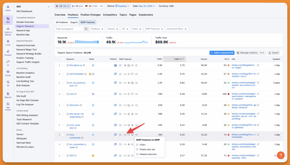
Task: Check the 'error code 502' row checkbox
Action: (x=63, y=125)
